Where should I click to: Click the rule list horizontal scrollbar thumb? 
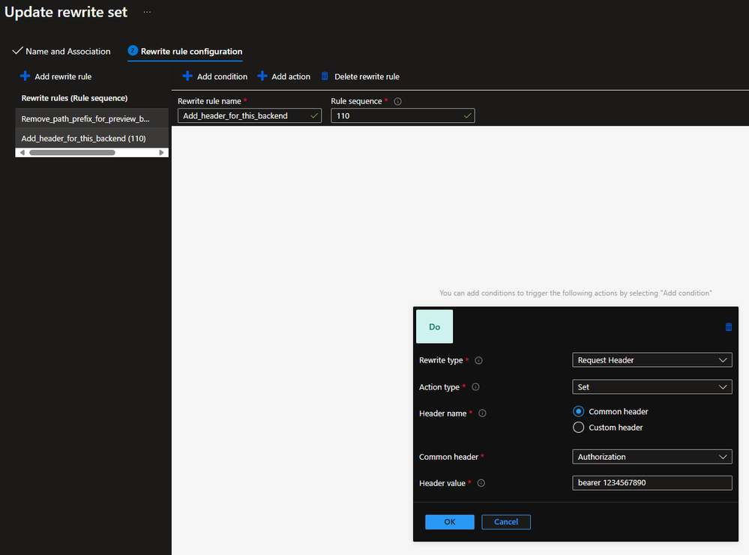[72, 153]
